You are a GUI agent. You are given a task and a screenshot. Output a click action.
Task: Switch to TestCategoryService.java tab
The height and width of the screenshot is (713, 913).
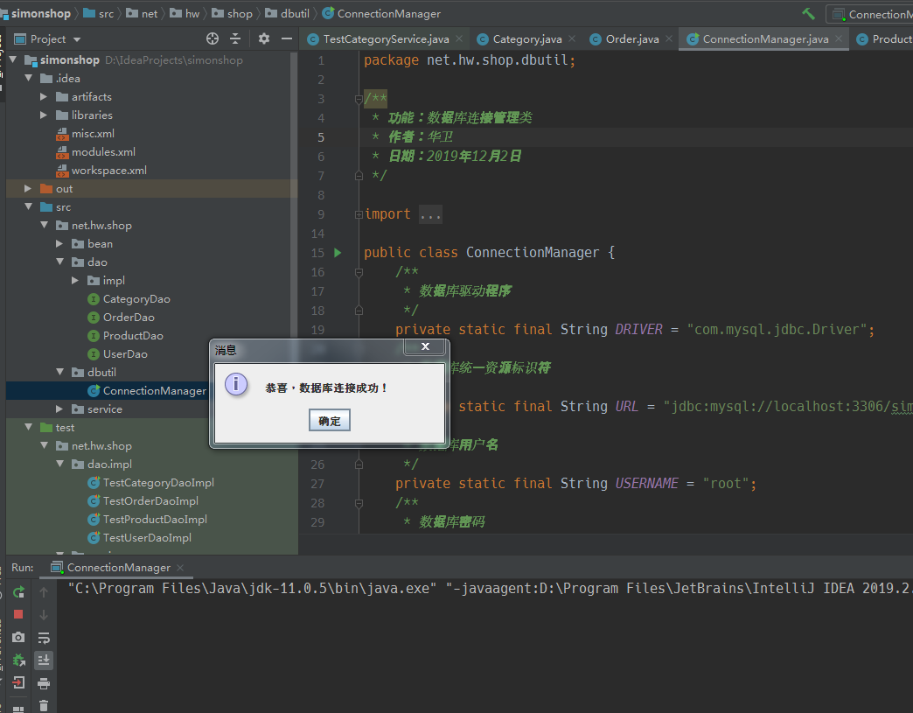pos(386,39)
